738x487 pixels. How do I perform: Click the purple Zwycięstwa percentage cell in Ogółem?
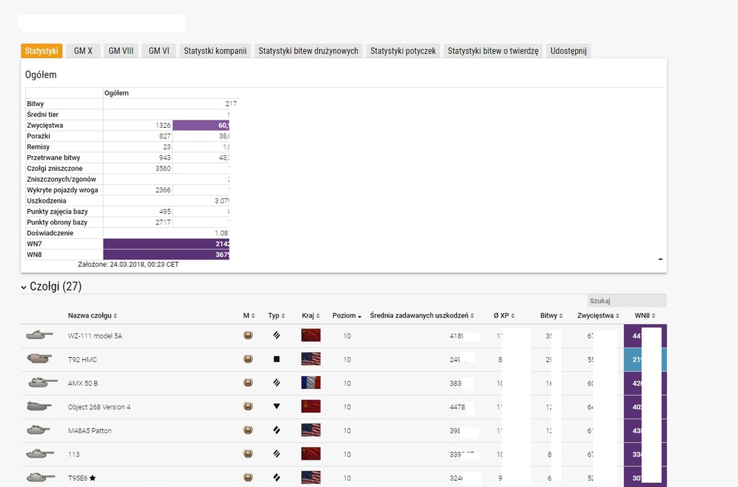pyautogui.click(x=201, y=126)
